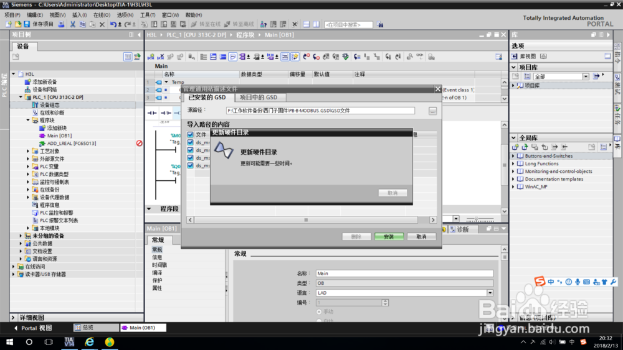The image size is (623, 350).
Task: Click the save project floppy icon
Action: [x=27, y=24]
